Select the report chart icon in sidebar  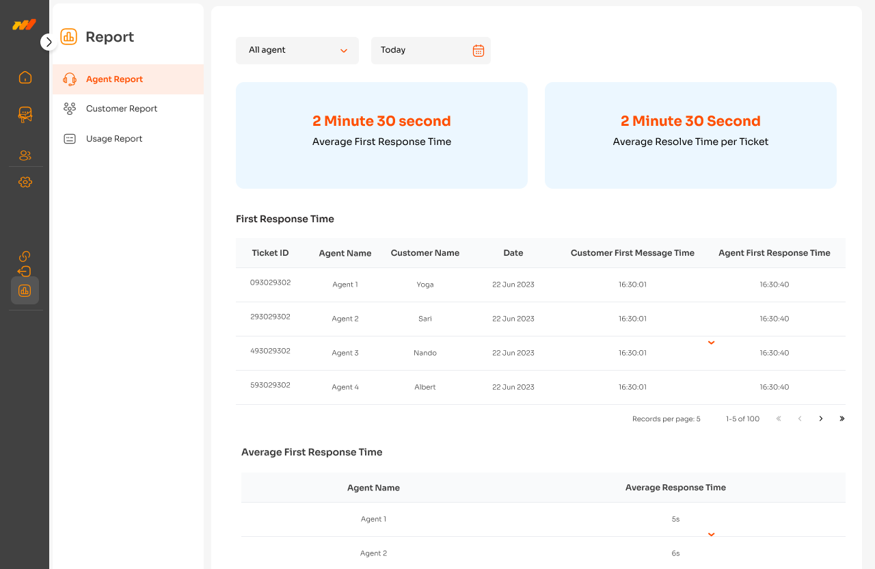[25, 291]
